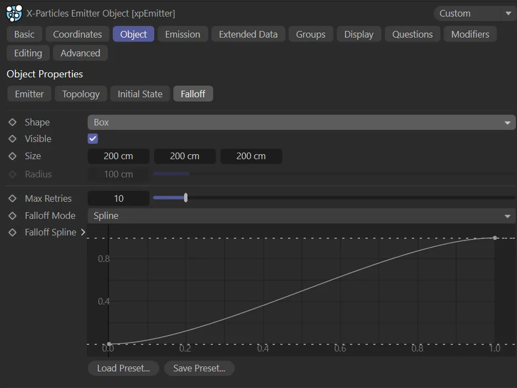Click the keyframe diamond next to Visible

pos(13,139)
